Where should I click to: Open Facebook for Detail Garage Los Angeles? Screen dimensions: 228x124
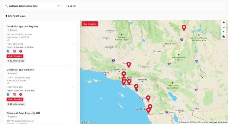click(x=8, y=51)
